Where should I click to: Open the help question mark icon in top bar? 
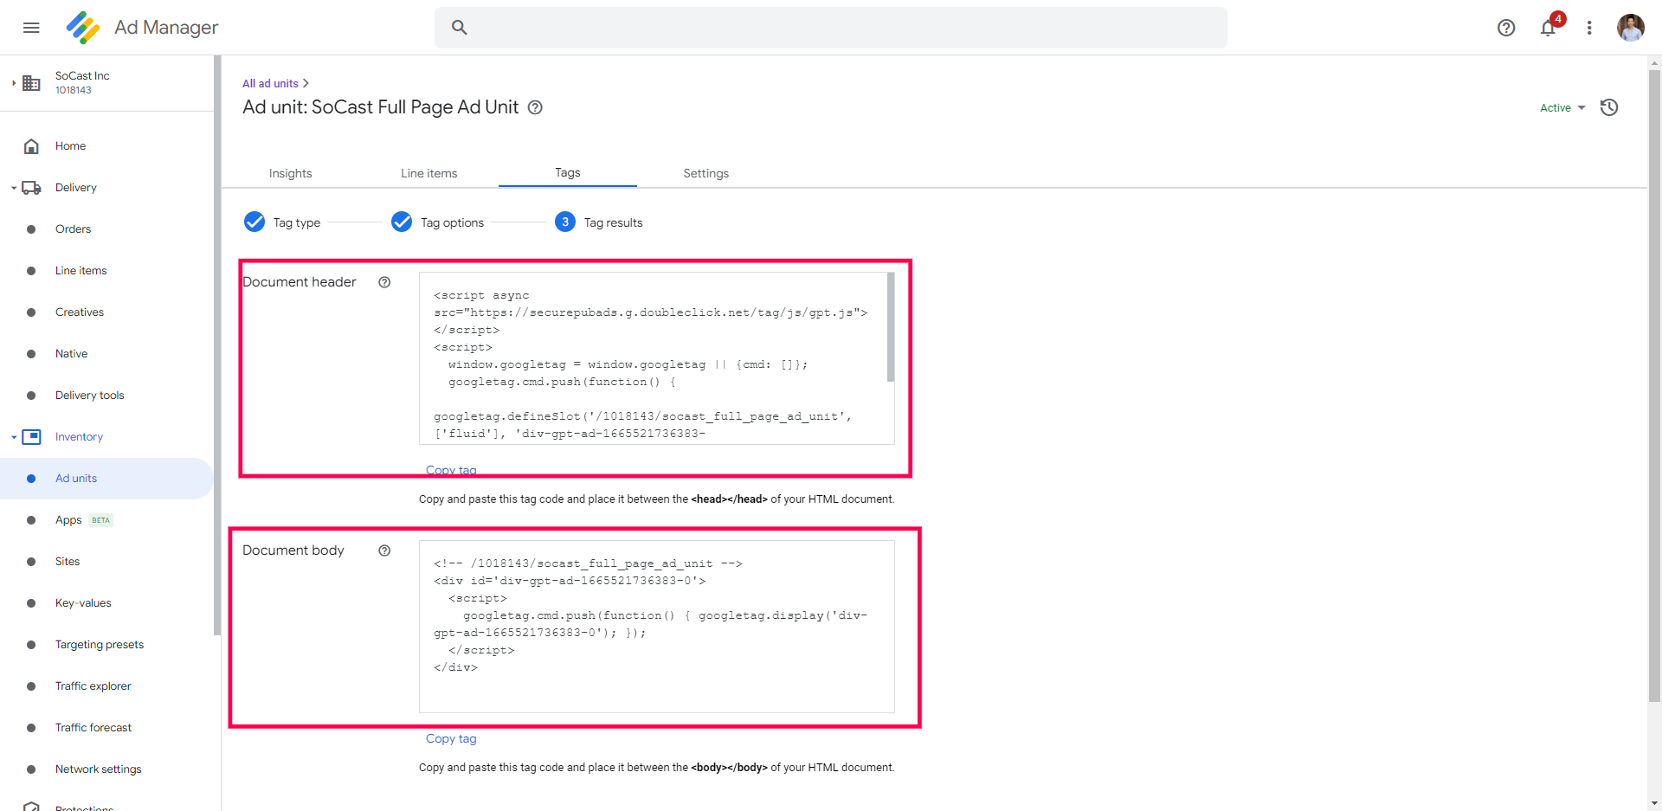coord(1506,28)
